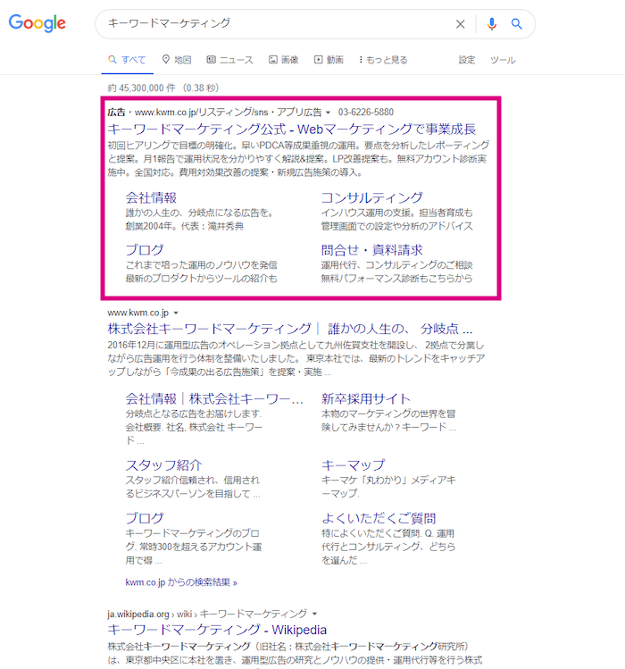Image resolution: width=625 pixels, height=669 pixels.
Task: Click the Google logo
Action: click(37, 23)
